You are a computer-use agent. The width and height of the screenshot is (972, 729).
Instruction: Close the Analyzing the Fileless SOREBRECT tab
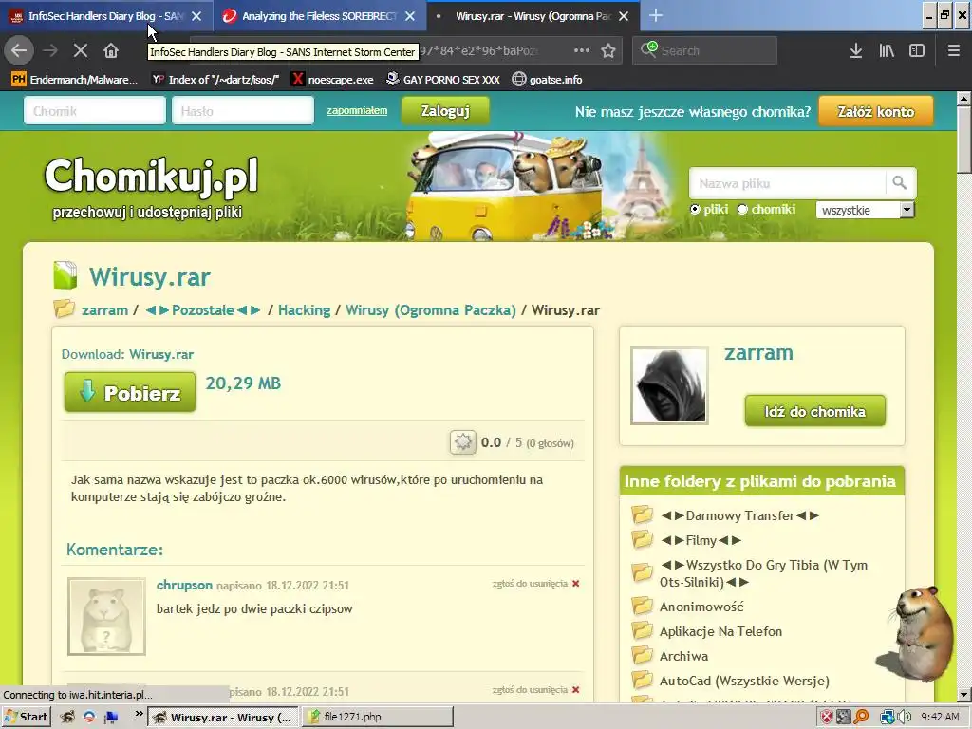[x=410, y=16]
